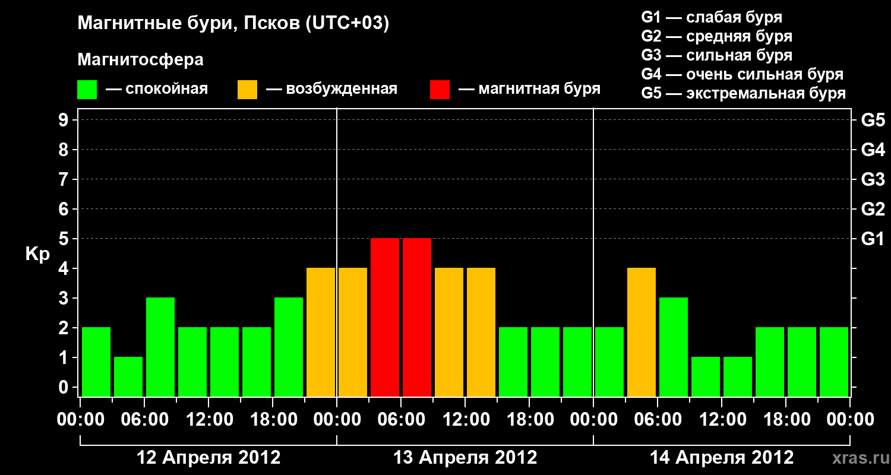Click the 06:00 time label for 13 April
Viewport: 891px width, 475px height.
[x=401, y=419]
